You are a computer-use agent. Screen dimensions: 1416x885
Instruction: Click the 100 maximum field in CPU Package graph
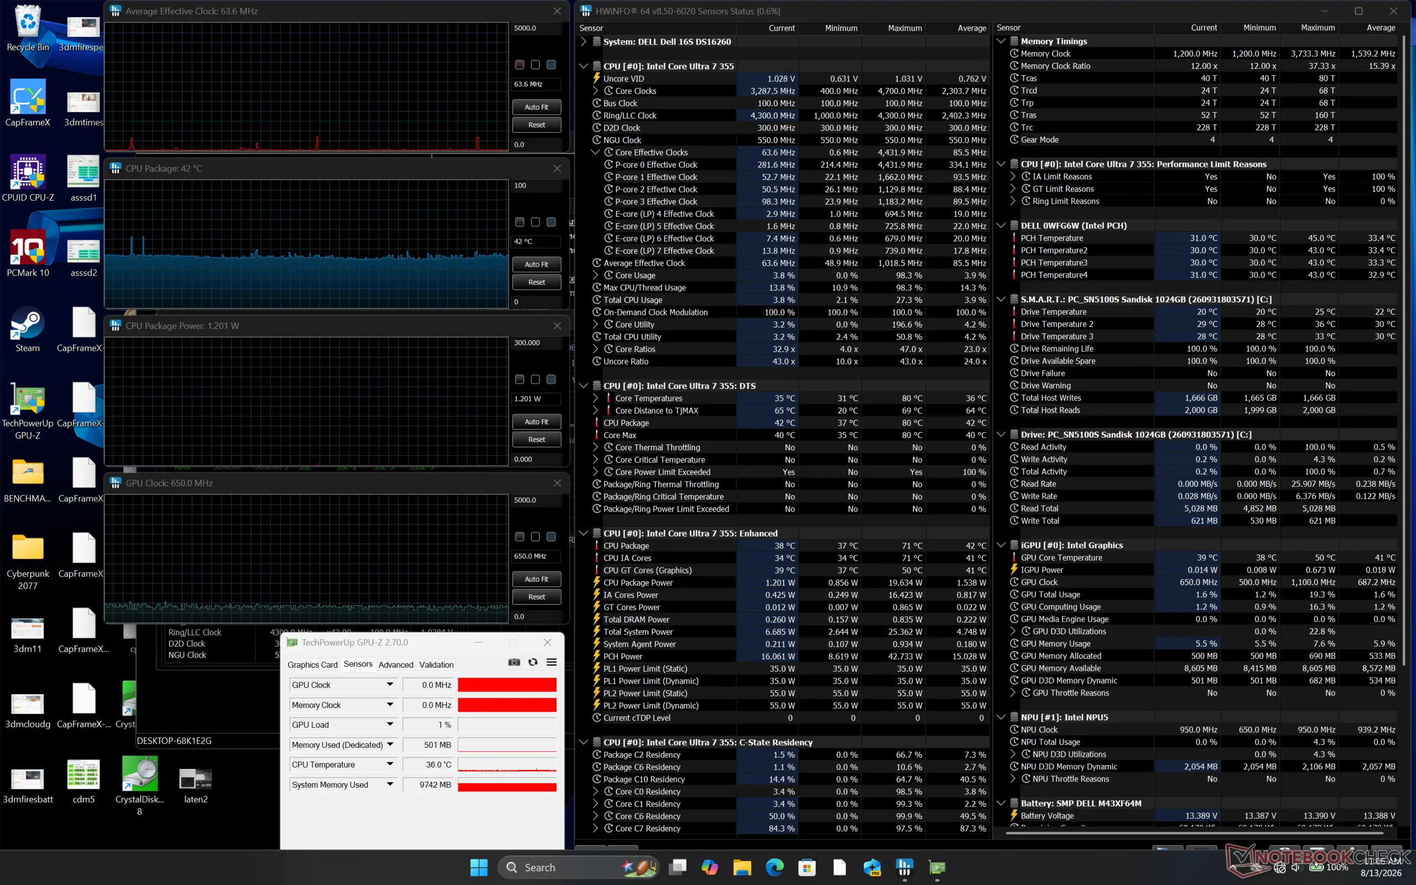[537, 185]
